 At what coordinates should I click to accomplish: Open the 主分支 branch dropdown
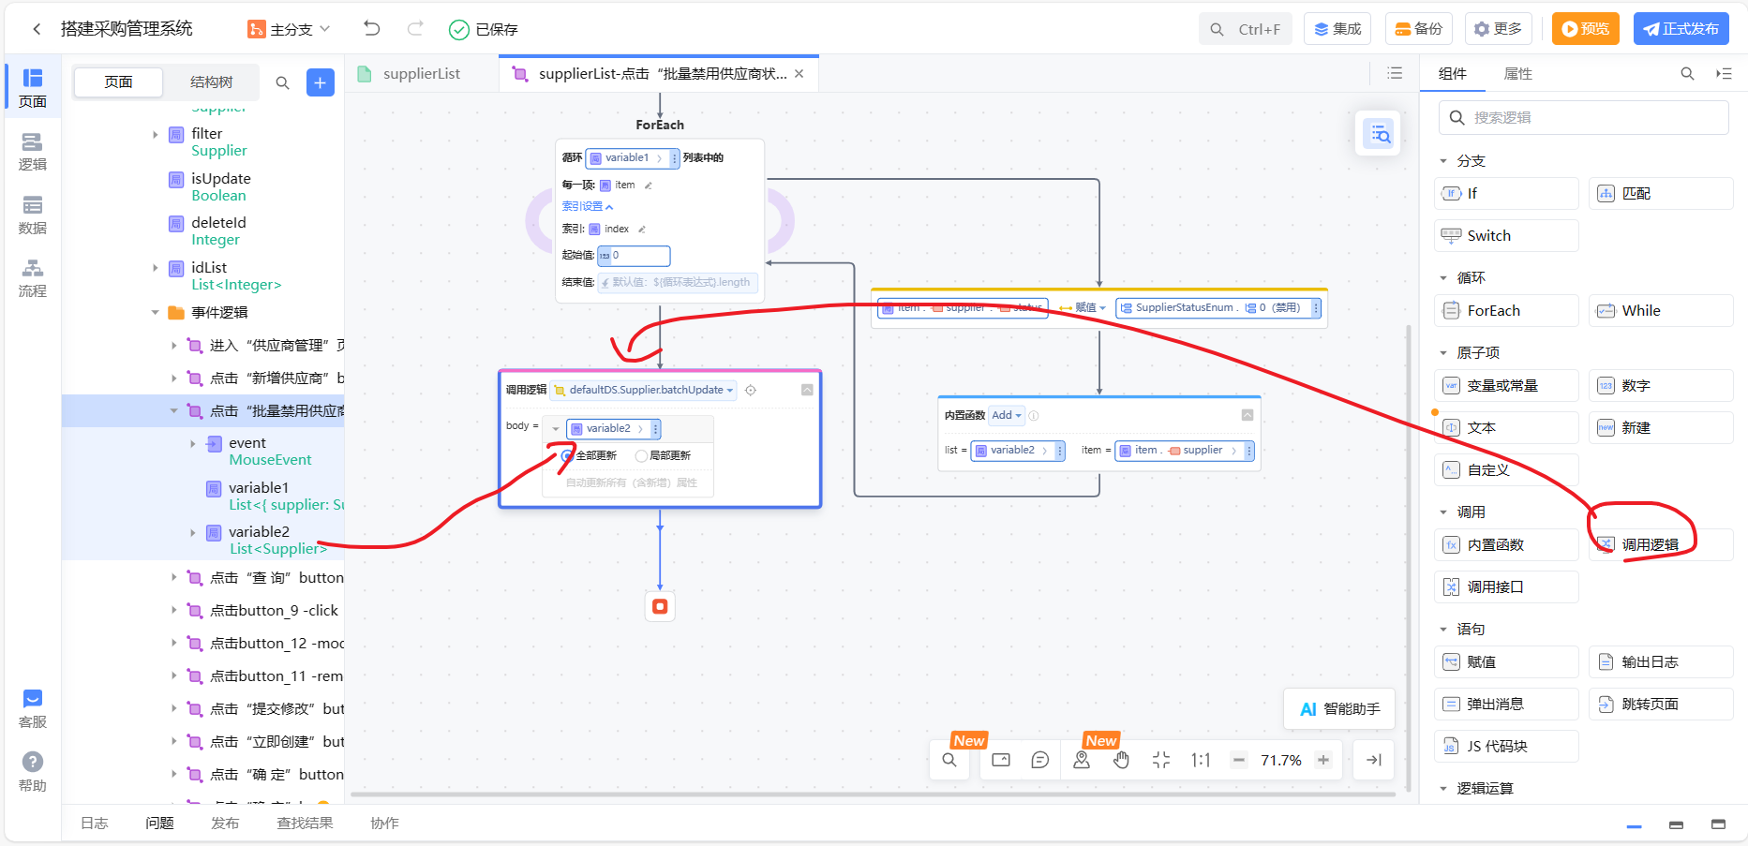(289, 29)
